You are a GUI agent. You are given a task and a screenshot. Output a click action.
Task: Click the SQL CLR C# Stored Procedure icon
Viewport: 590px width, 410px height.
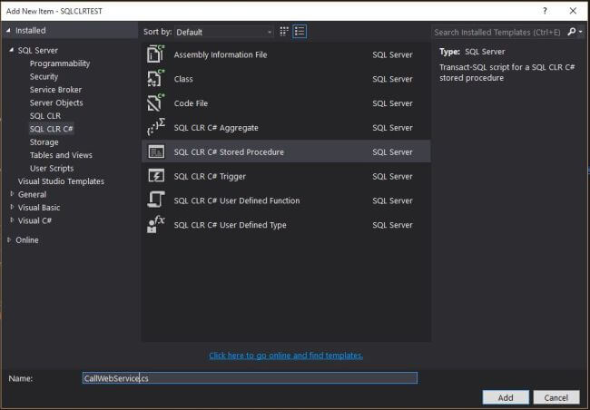pos(156,151)
